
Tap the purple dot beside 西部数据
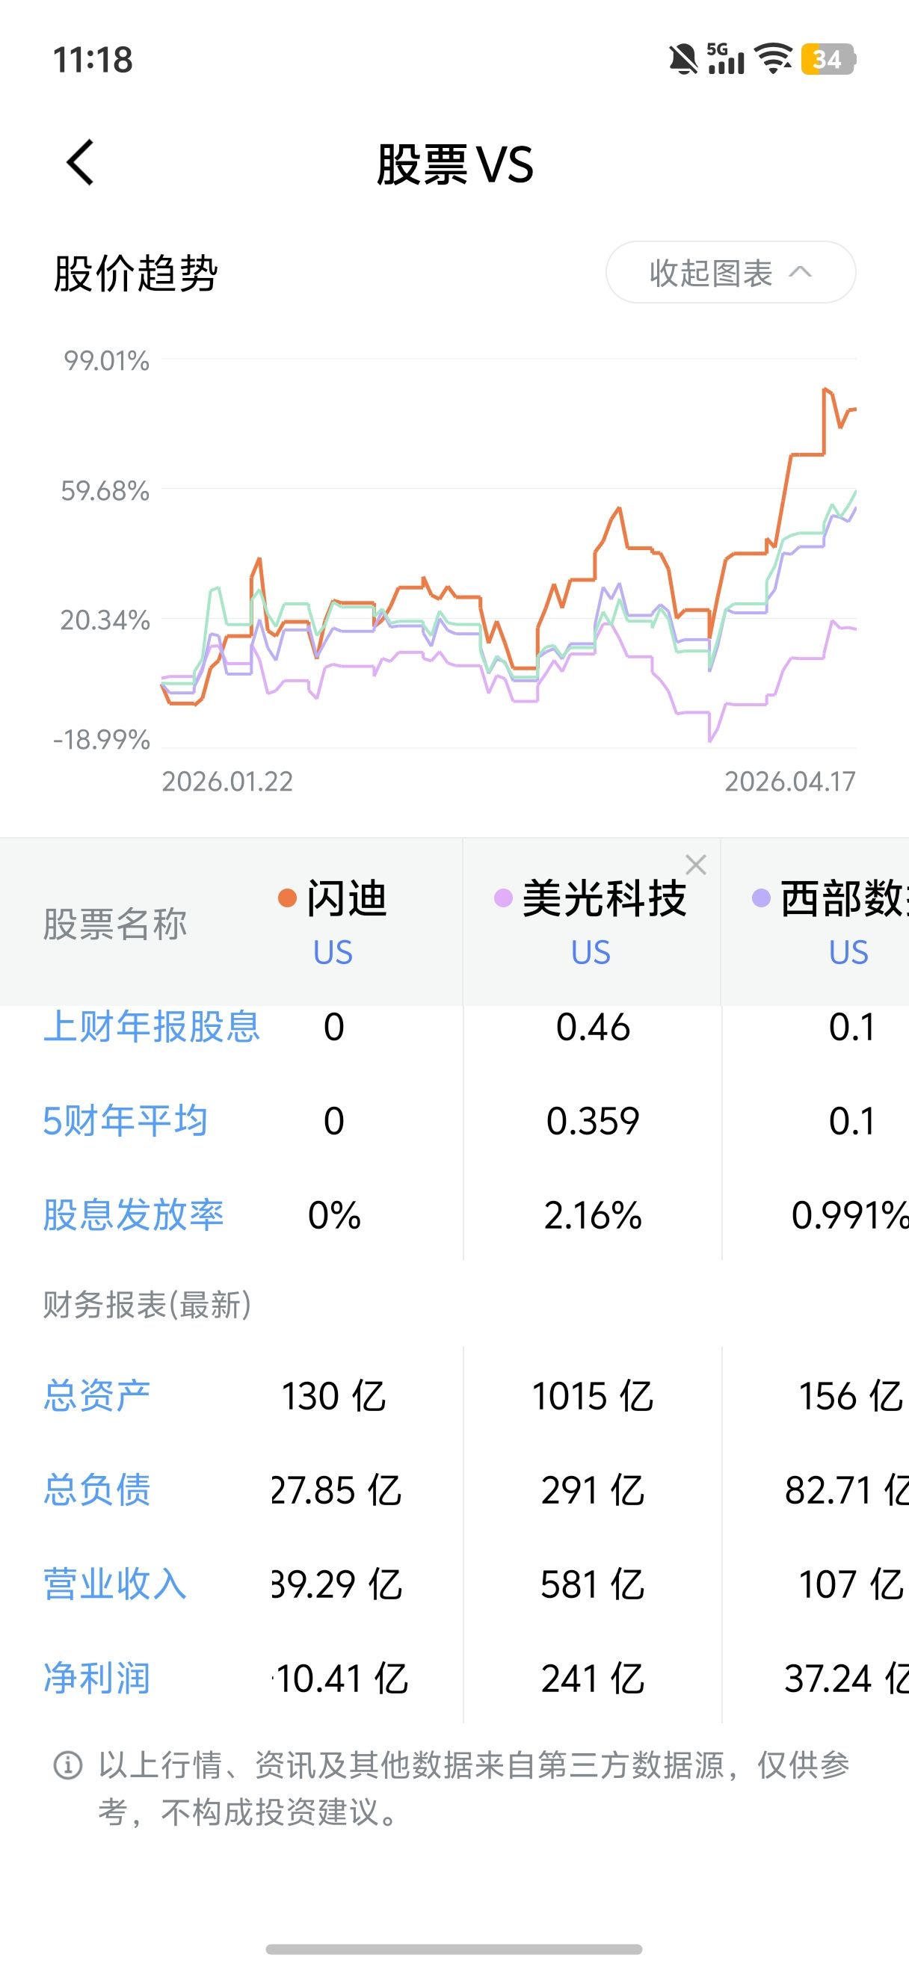point(760,898)
